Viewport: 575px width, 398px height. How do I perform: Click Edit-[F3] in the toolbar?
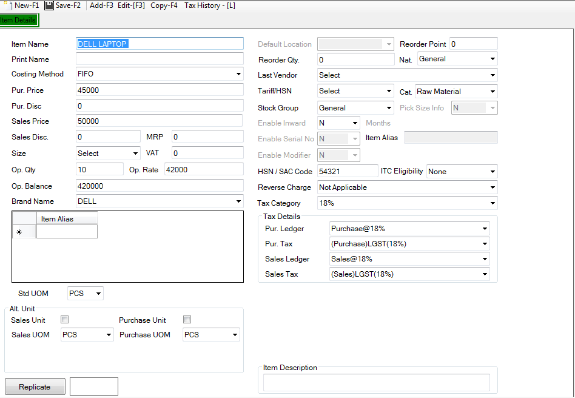[132, 5]
